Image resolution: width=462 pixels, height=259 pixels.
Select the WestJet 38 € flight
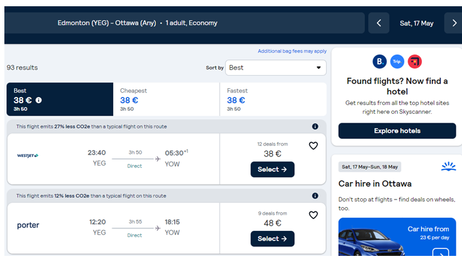tap(272, 170)
